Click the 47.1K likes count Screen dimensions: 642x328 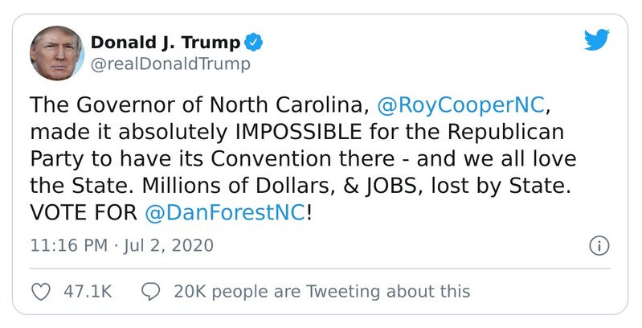pyautogui.click(x=87, y=291)
